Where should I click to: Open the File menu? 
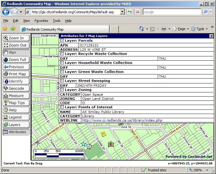coord(6,21)
